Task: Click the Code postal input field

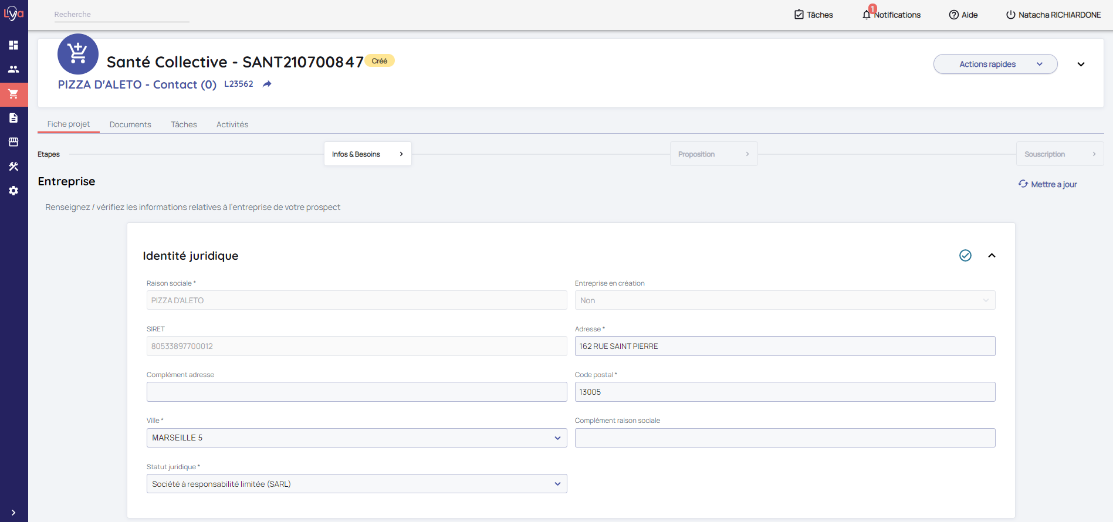Action: (x=784, y=392)
